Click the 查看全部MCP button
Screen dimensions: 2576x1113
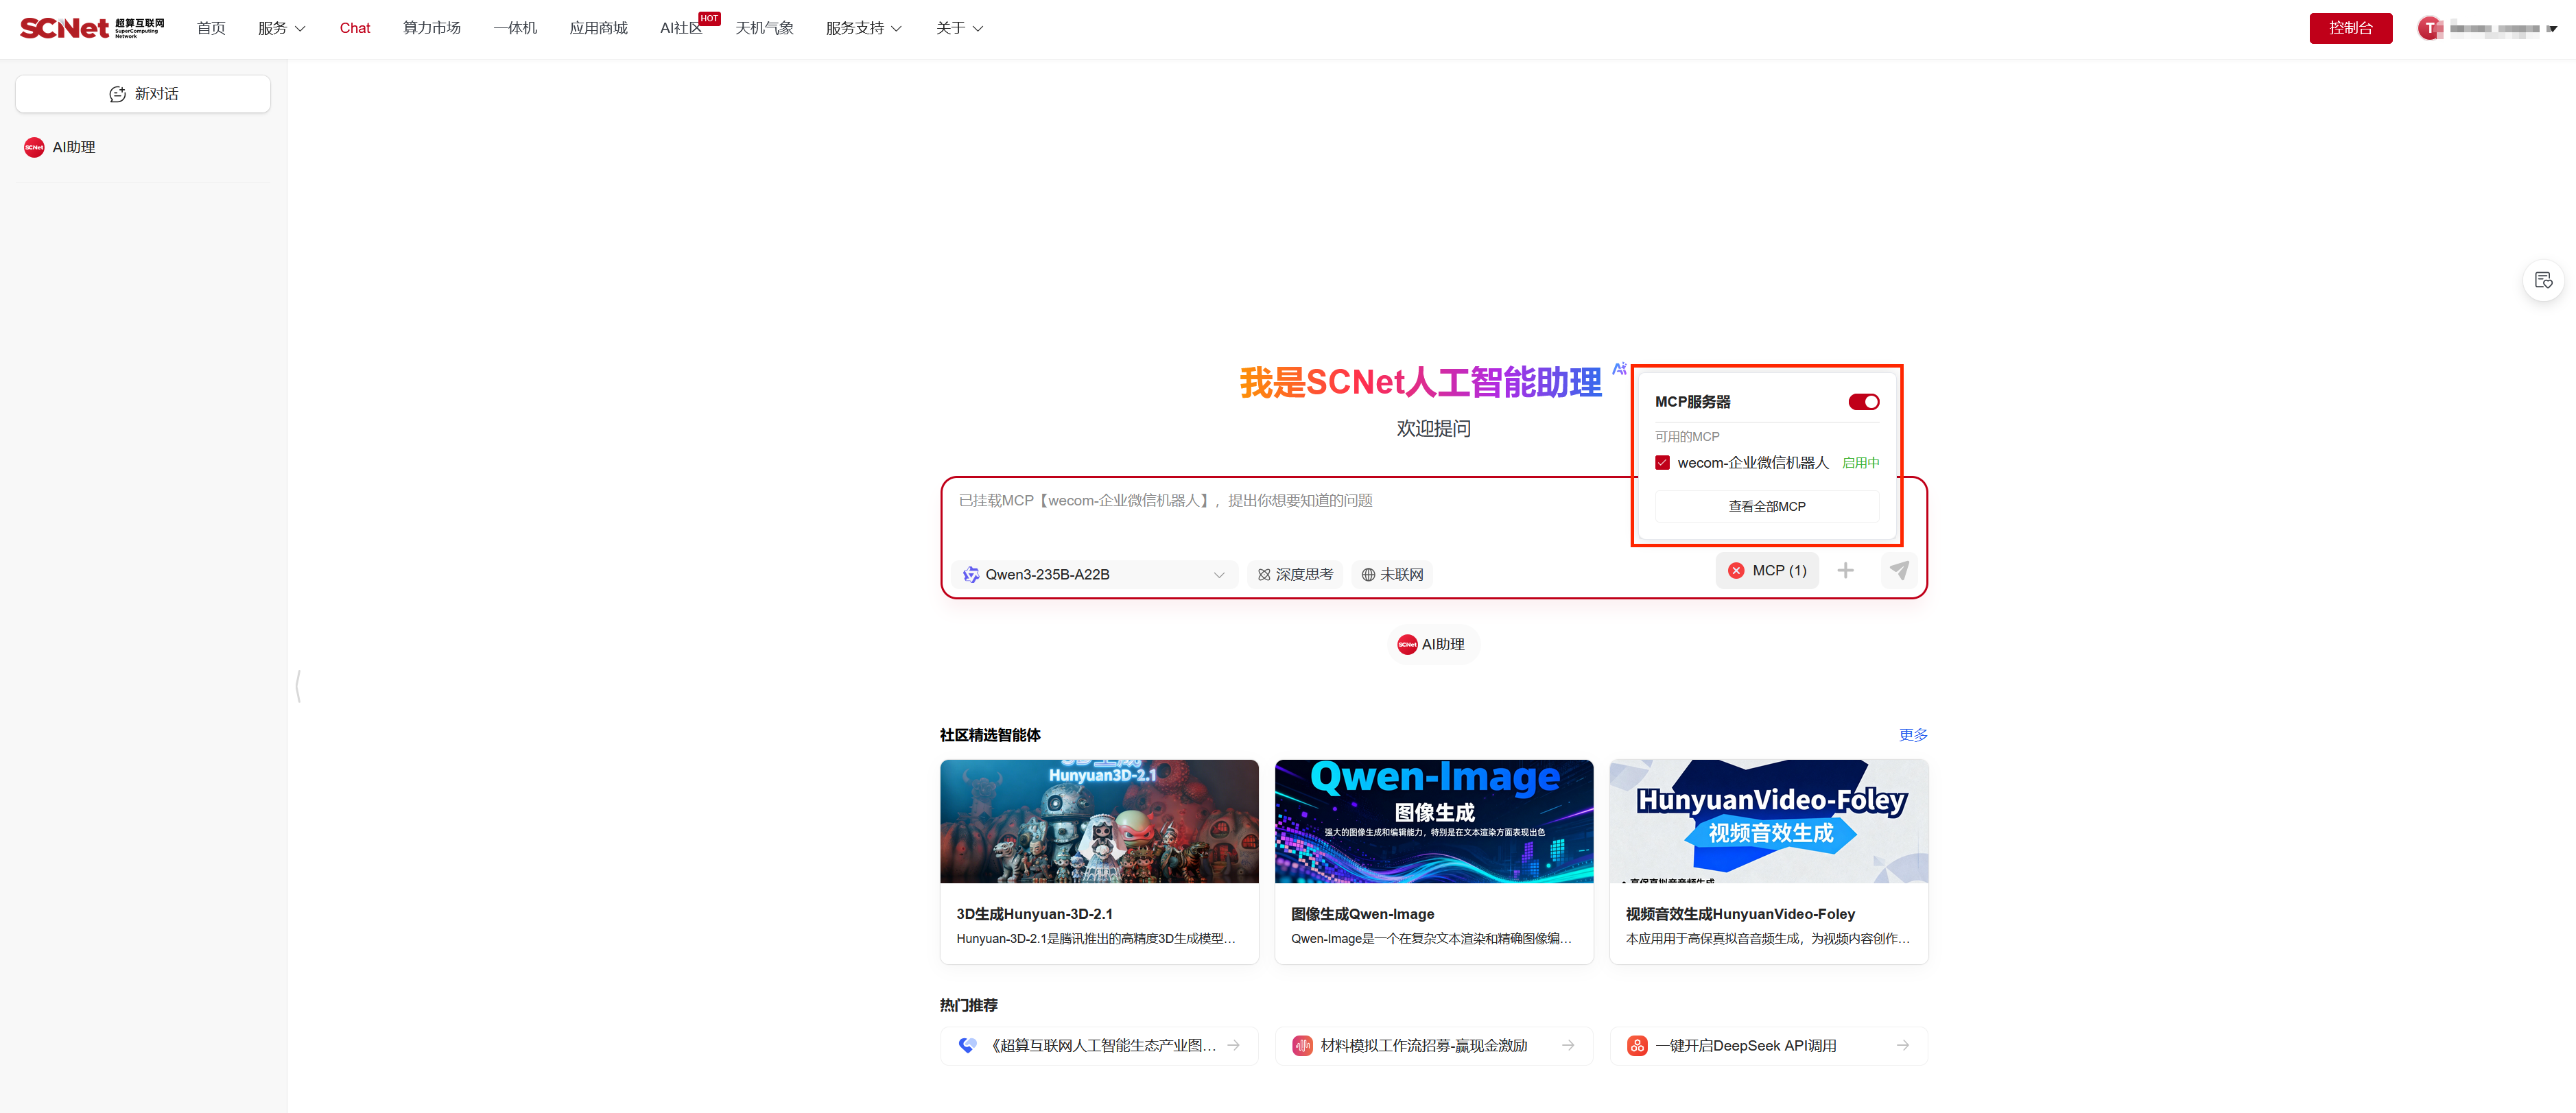[x=1766, y=506]
